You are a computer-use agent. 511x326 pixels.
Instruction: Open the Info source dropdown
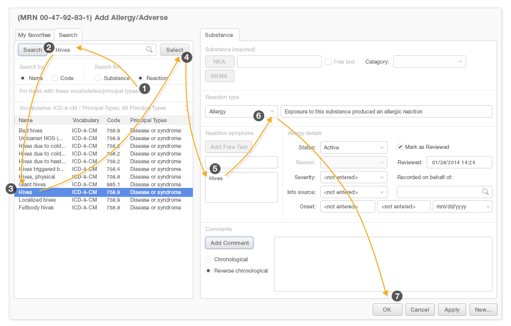pyautogui.click(x=354, y=192)
